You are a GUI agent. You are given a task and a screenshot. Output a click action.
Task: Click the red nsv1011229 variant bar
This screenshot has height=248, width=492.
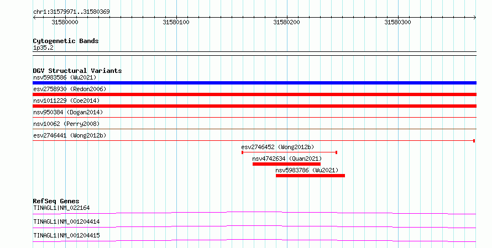[254, 106]
